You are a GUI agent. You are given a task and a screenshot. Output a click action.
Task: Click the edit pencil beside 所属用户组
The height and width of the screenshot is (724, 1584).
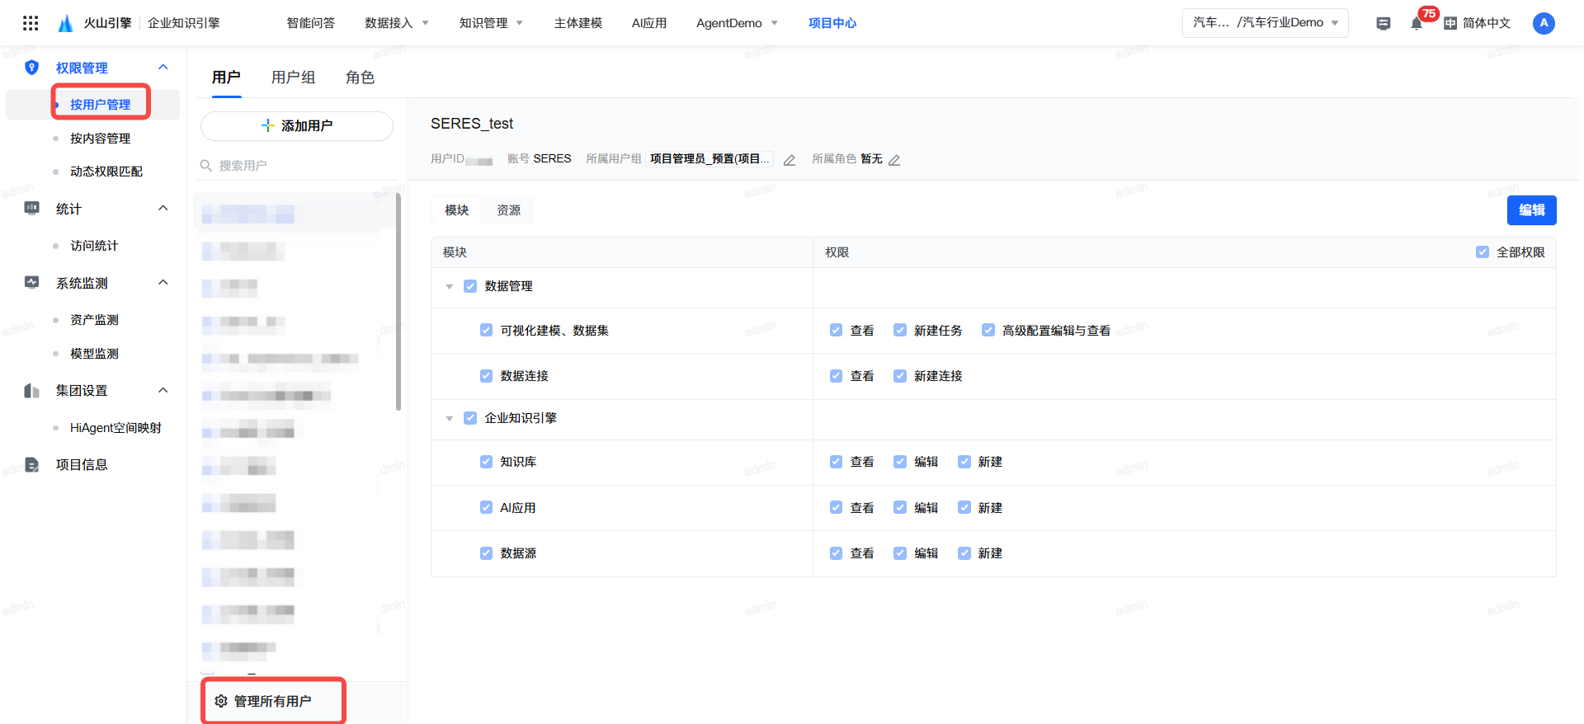coord(790,160)
